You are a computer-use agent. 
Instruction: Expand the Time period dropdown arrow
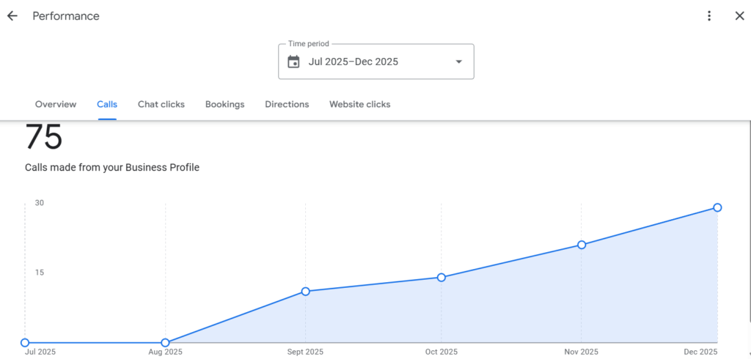(x=459, y=62)
